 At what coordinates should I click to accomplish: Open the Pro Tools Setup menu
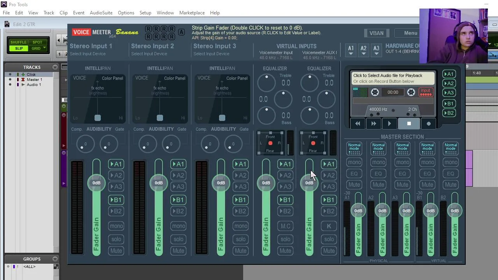145,13
